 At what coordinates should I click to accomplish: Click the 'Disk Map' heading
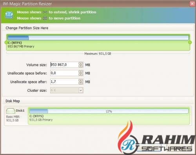click(13, 101)
